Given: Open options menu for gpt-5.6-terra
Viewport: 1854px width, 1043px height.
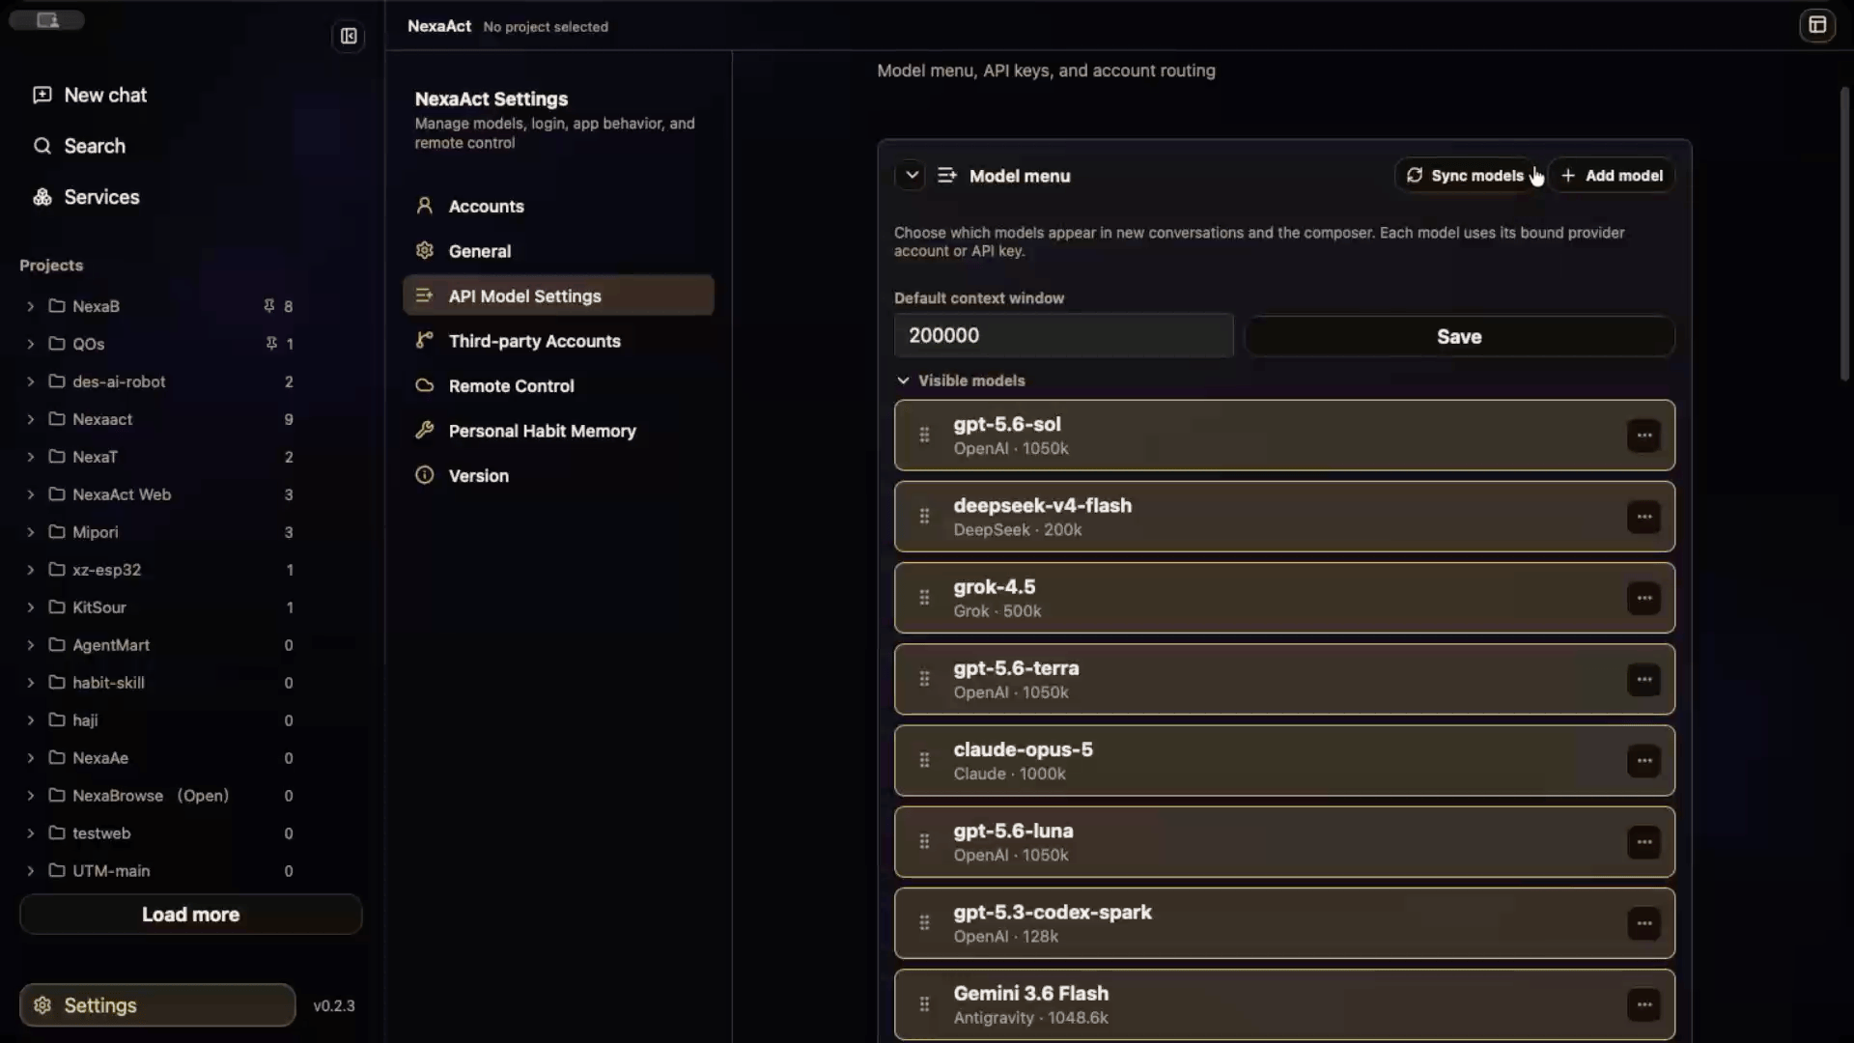Looking at the screenshot, I should [1643, 680].
